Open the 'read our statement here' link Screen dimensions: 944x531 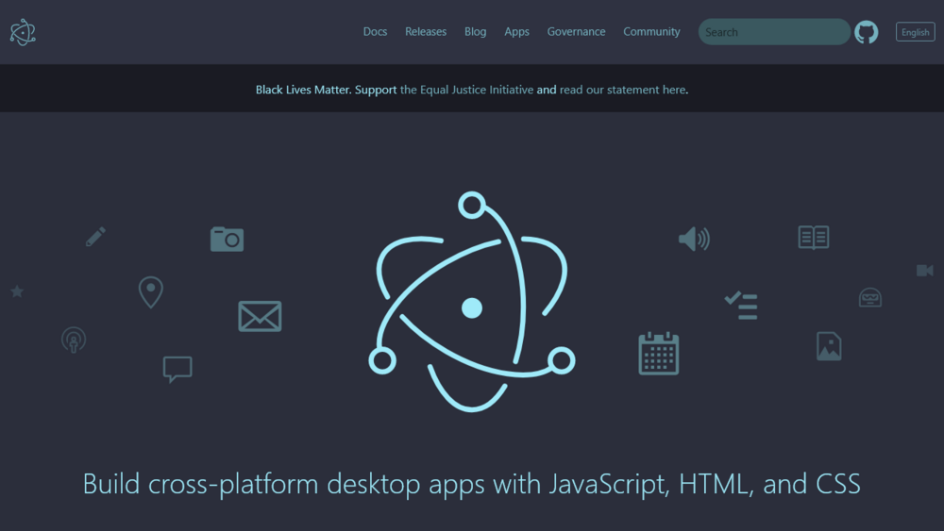pos(622,90)
